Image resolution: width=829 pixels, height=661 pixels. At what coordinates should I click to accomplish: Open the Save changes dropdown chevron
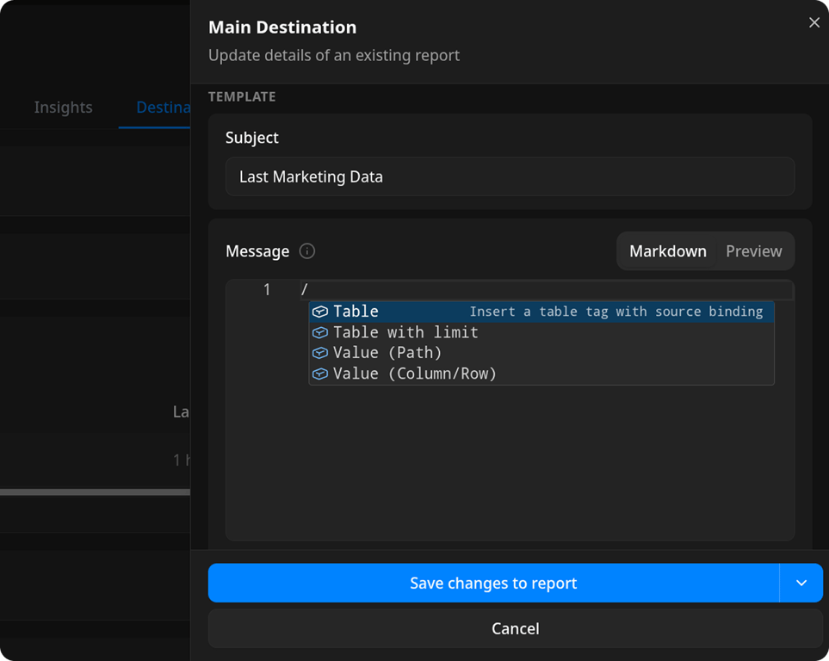tap(801, 583)
